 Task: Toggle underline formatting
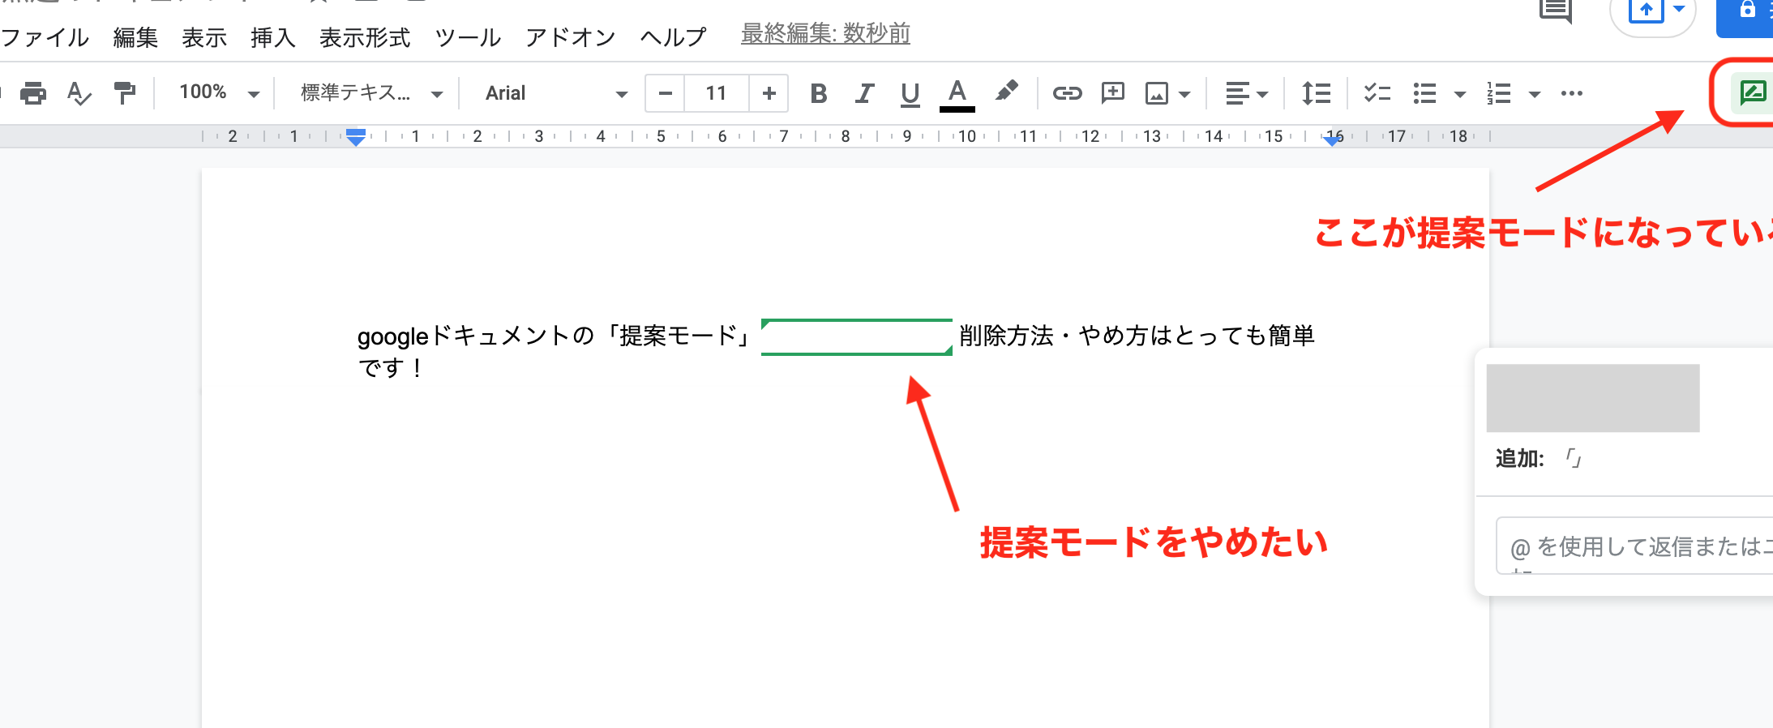click(x=910, y=94)
